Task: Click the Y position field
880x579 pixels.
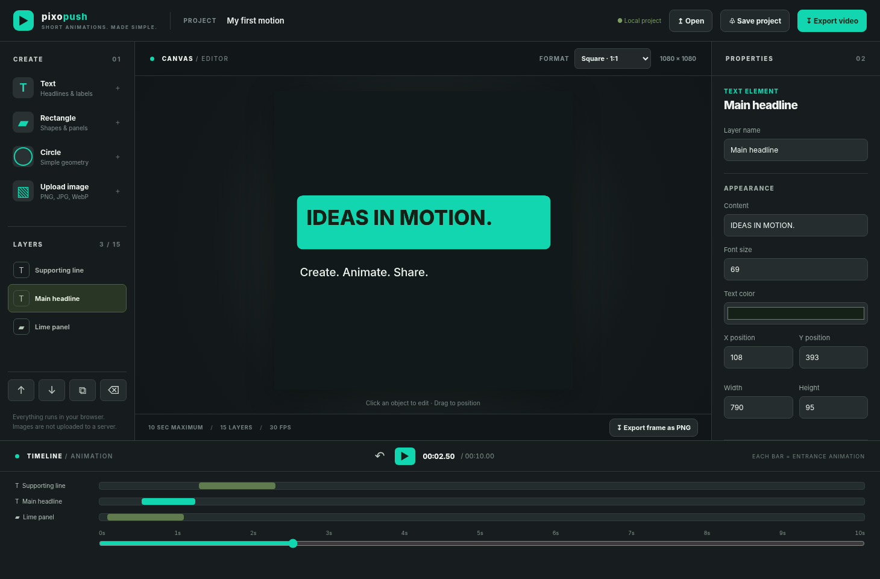Action: point(834,358)
